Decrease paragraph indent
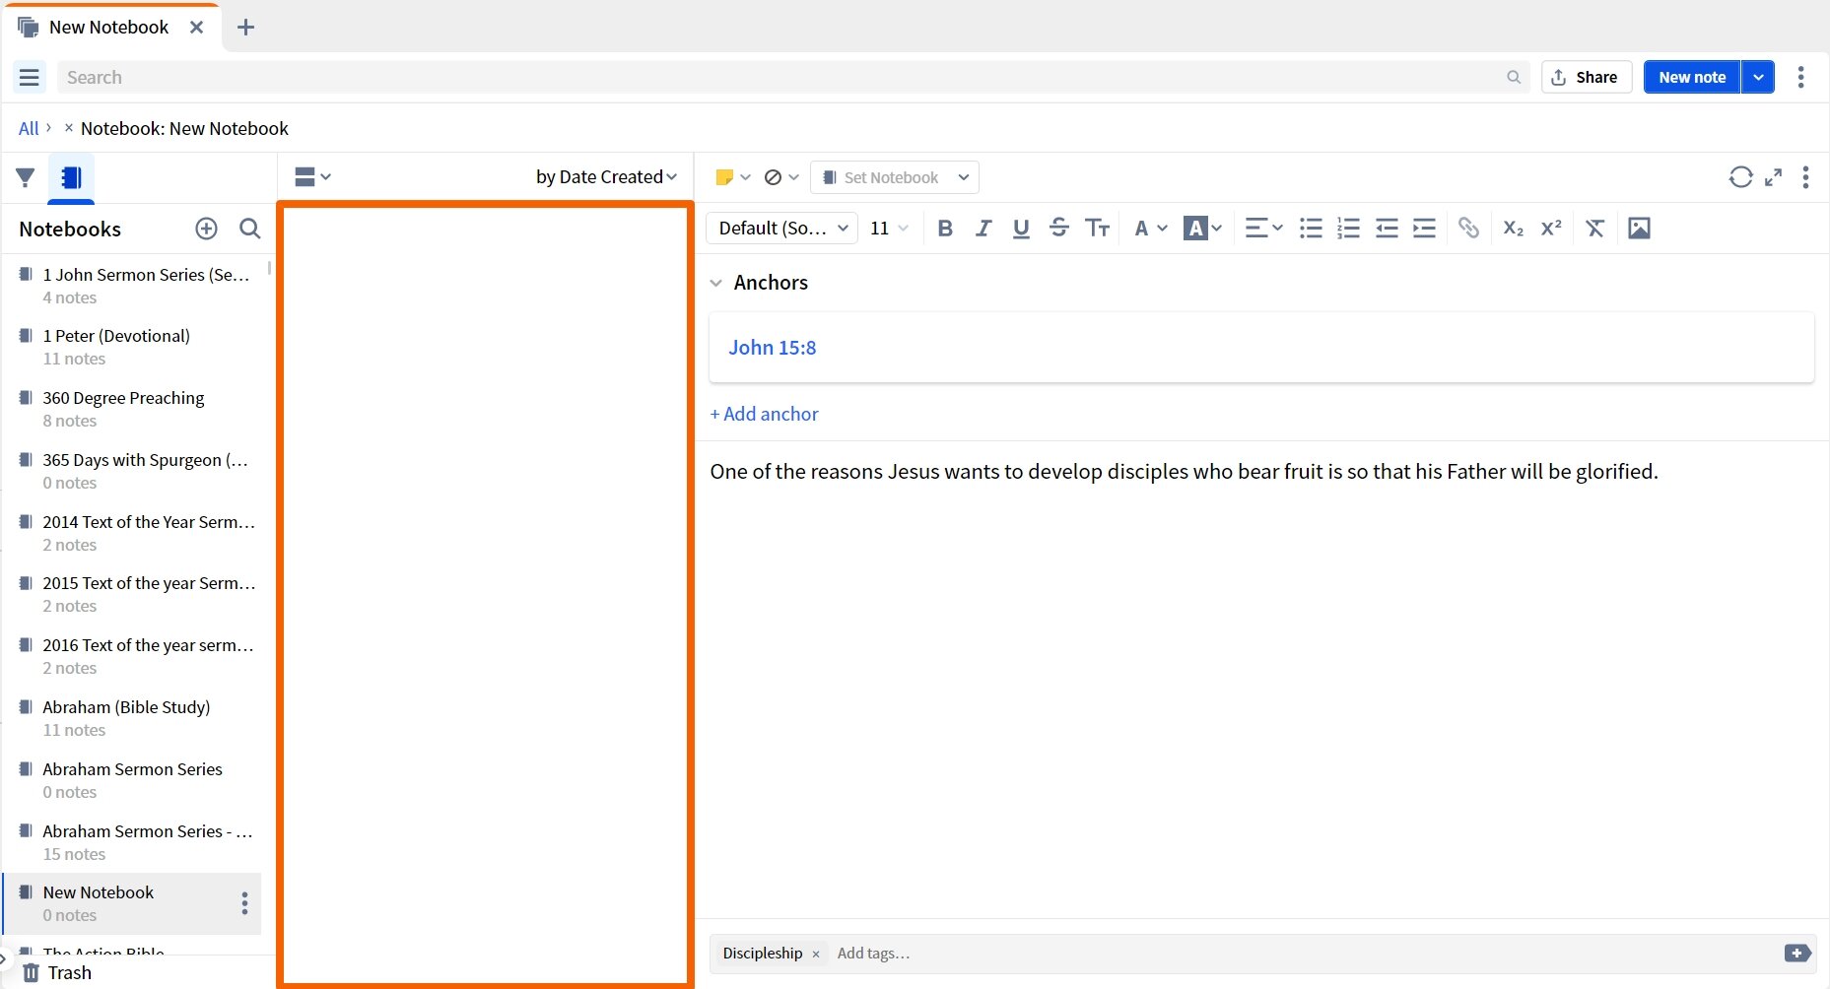 click(1387, 229)
